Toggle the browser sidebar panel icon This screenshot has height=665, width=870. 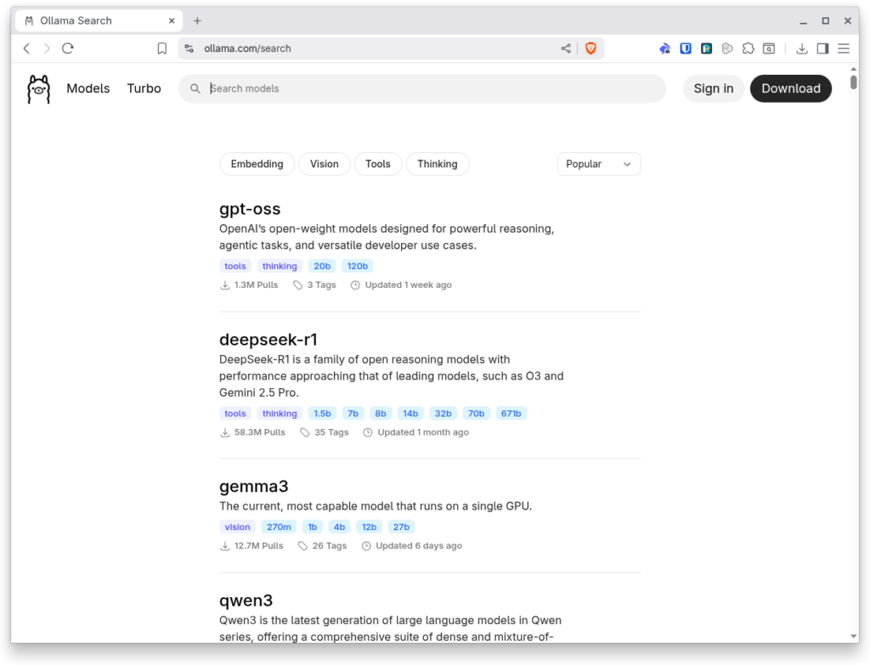[822, 48]
